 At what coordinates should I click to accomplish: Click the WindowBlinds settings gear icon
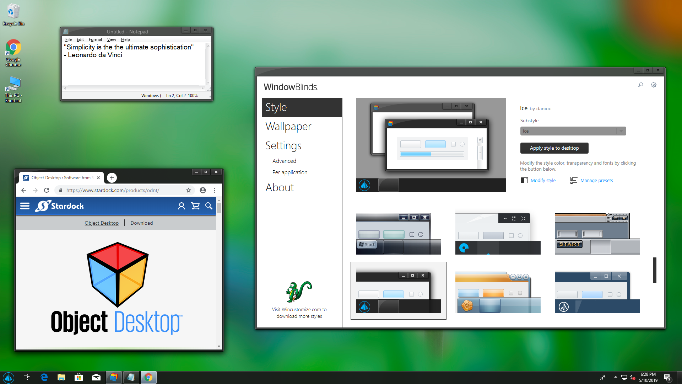tap(654, 85)
